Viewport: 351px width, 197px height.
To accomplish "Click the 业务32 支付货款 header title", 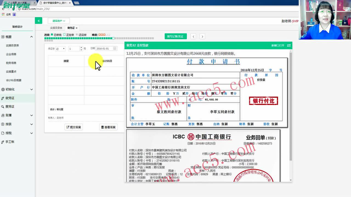I will coord(137,45).
